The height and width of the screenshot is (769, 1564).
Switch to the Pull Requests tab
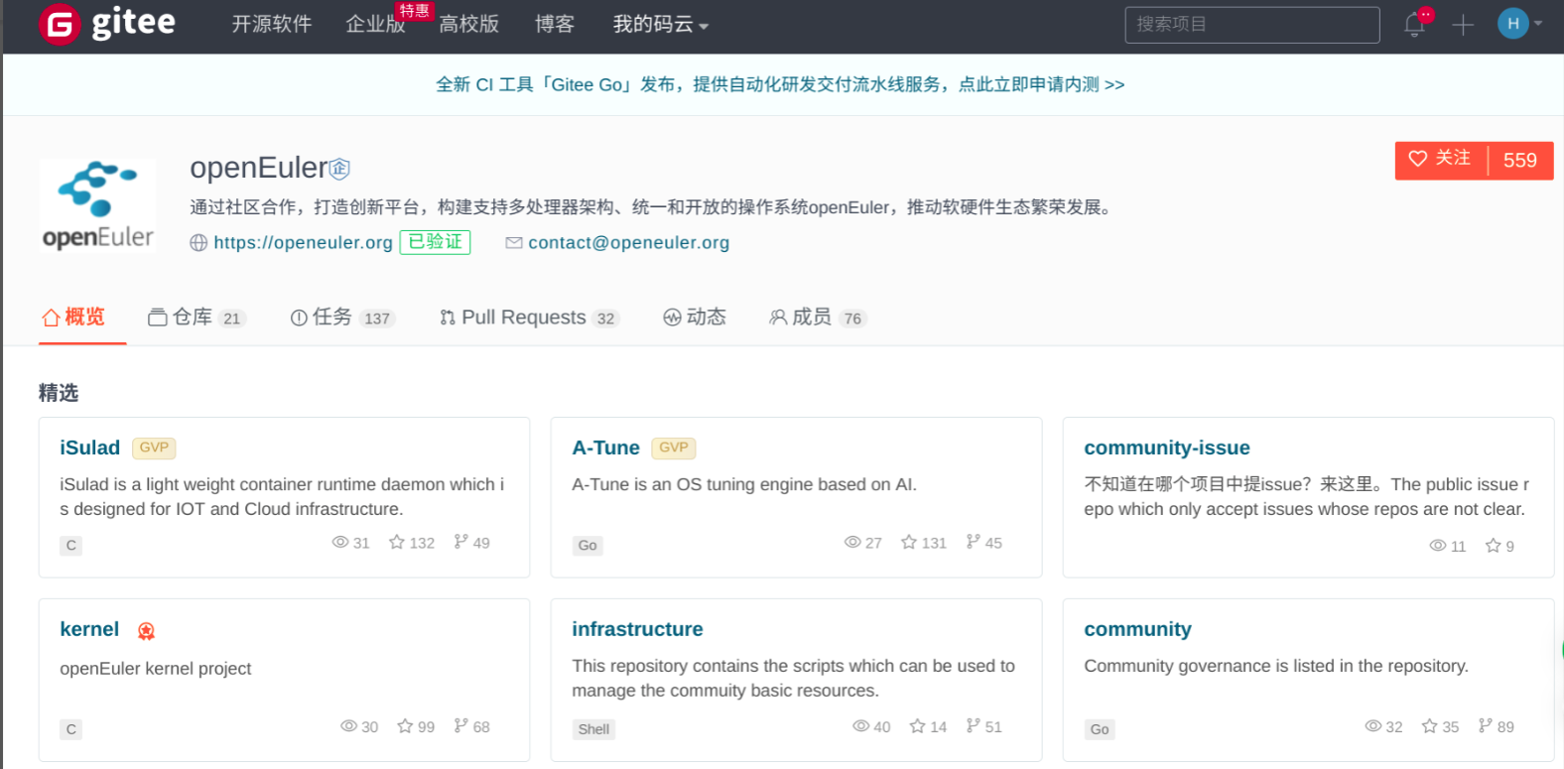pos(529,318)
